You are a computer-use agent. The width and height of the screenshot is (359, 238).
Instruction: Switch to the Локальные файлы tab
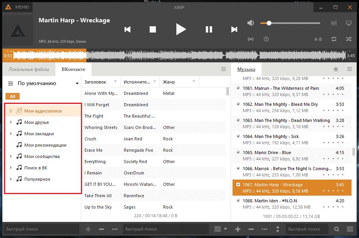point(29,69)
